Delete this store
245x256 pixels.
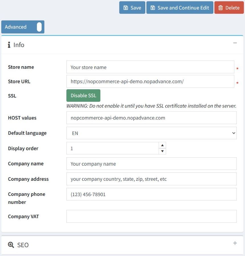click(229, 7)
